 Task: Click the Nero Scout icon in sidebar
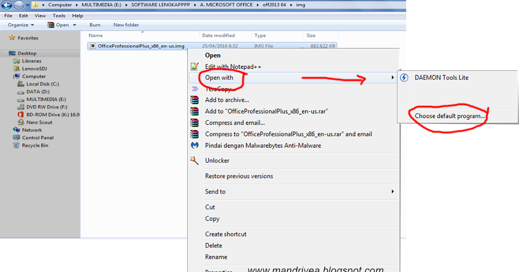[x=21, y=122]
